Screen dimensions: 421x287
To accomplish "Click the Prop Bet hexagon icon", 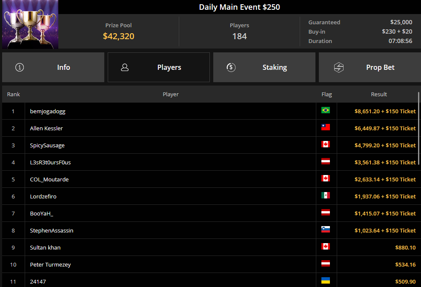I will click(x=338, y=67).
